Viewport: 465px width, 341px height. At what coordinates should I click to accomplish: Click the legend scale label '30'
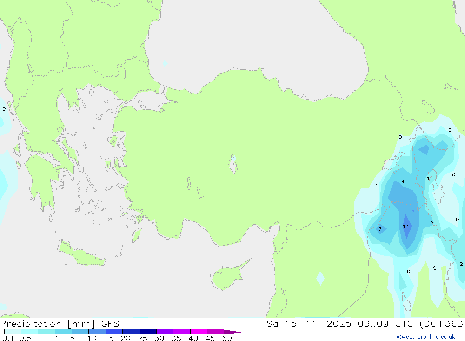[159, 338]
